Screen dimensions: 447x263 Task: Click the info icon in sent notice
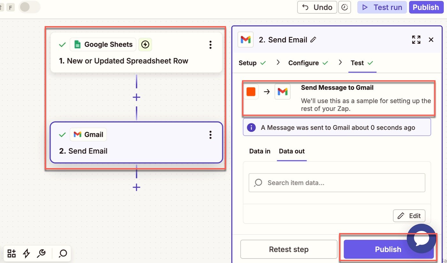[251, 128]
